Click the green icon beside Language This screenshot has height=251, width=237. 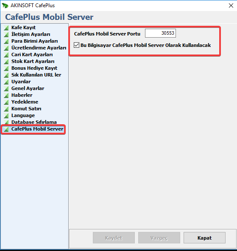[x=6, y=116]
